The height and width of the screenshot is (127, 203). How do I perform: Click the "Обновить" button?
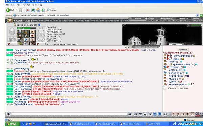point(183,49)
